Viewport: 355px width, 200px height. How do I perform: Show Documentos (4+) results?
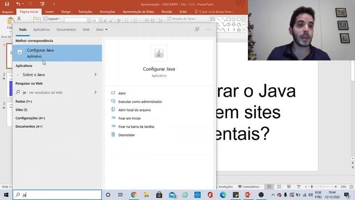[x=29, y=127]
